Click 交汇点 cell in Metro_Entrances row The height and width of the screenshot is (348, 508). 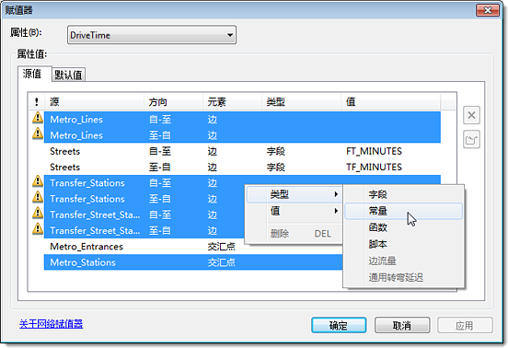click(x=221, y=247)
